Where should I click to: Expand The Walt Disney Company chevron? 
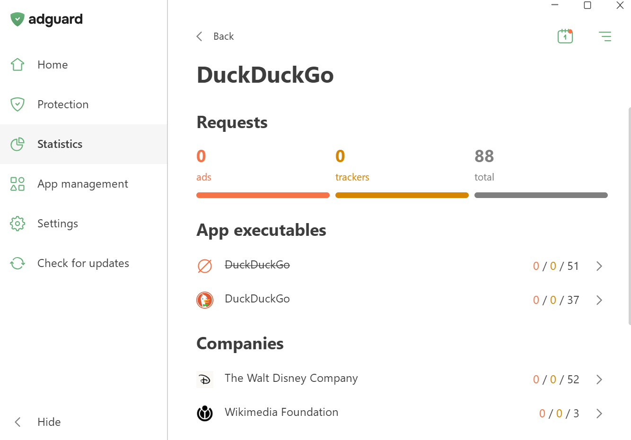tap(599, 380)
